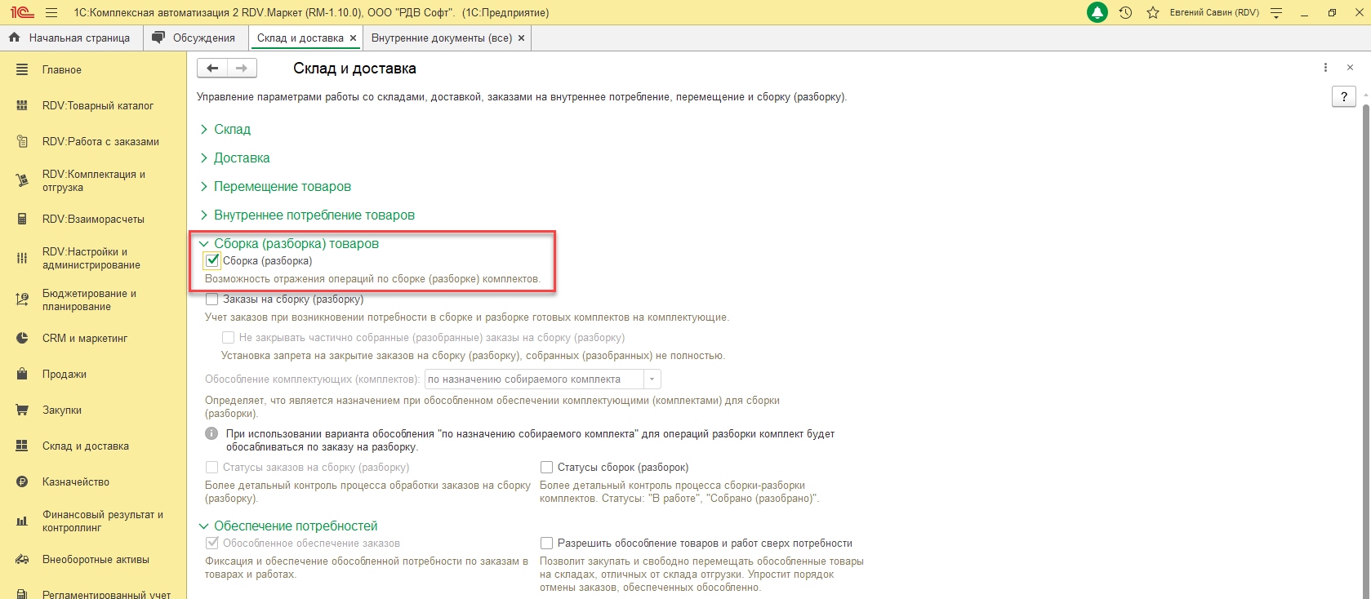Open the settings lines icon beside user name
Screen dimensions: 1371x599
pos(1276,13)
